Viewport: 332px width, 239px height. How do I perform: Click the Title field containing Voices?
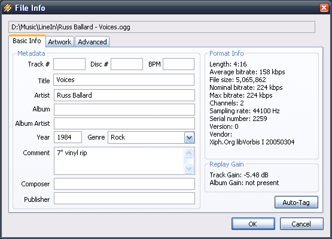[124, 80]
